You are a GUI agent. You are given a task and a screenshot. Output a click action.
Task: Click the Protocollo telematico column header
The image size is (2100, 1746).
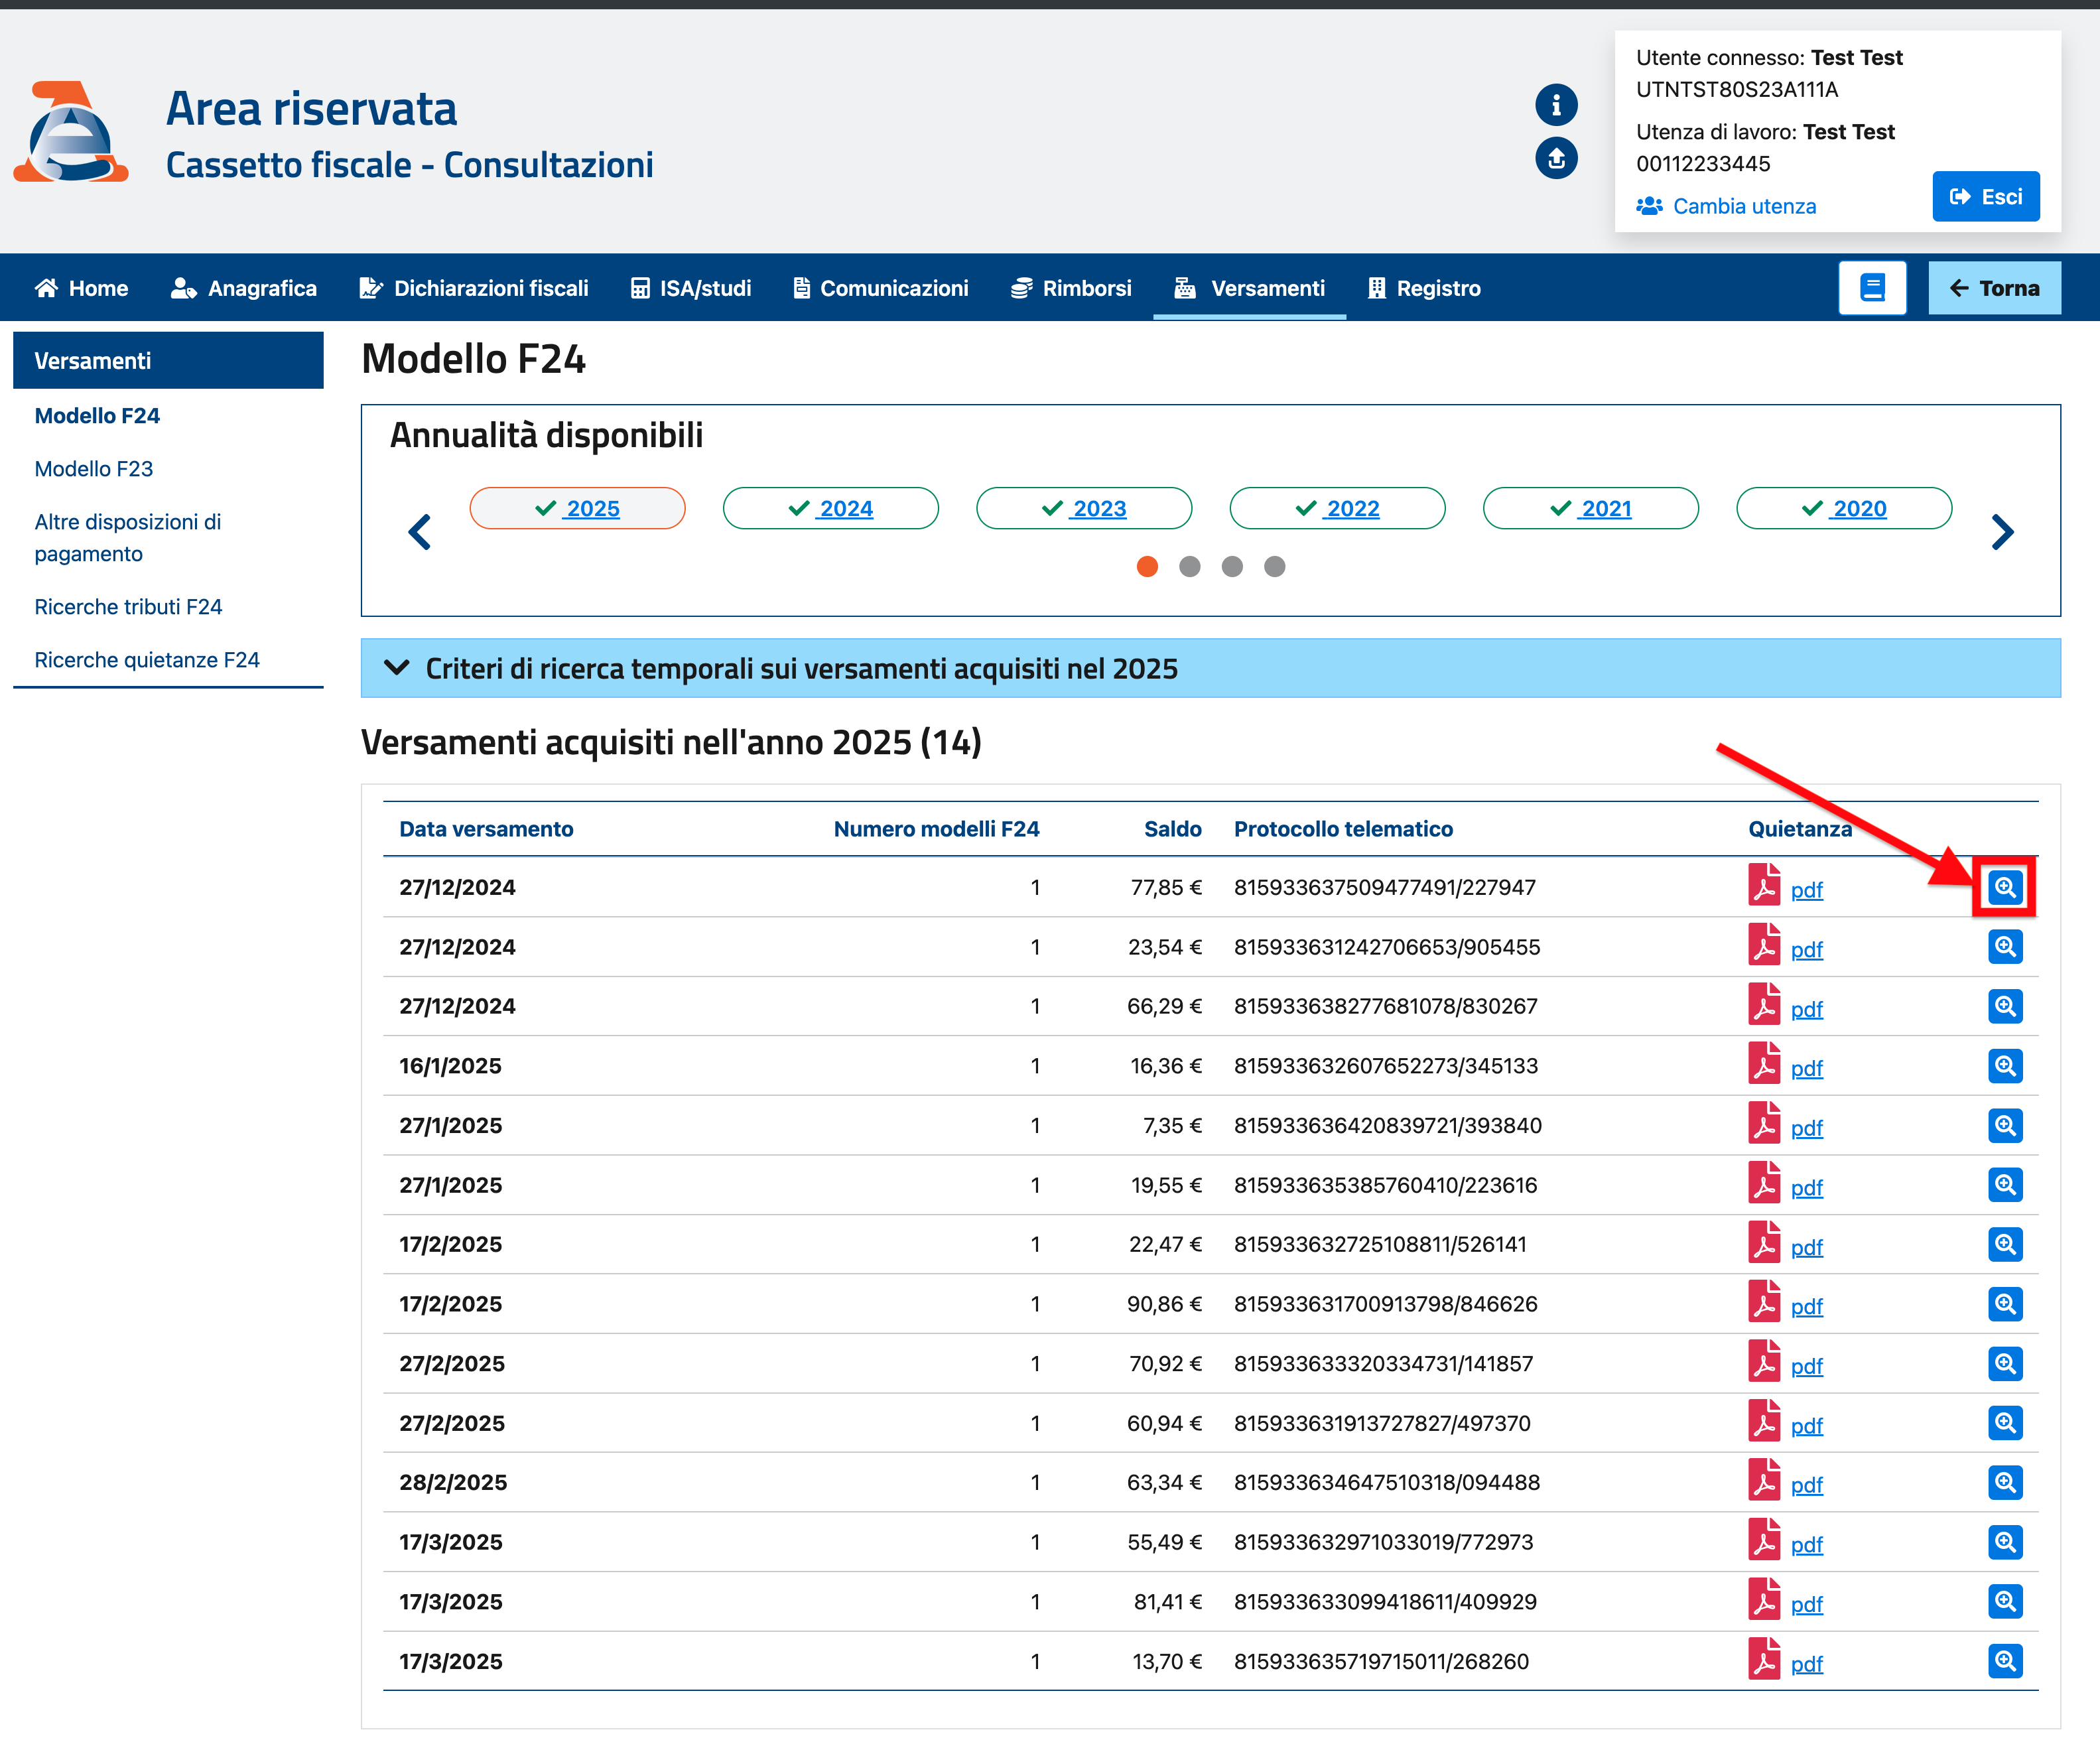[1343, 829]
